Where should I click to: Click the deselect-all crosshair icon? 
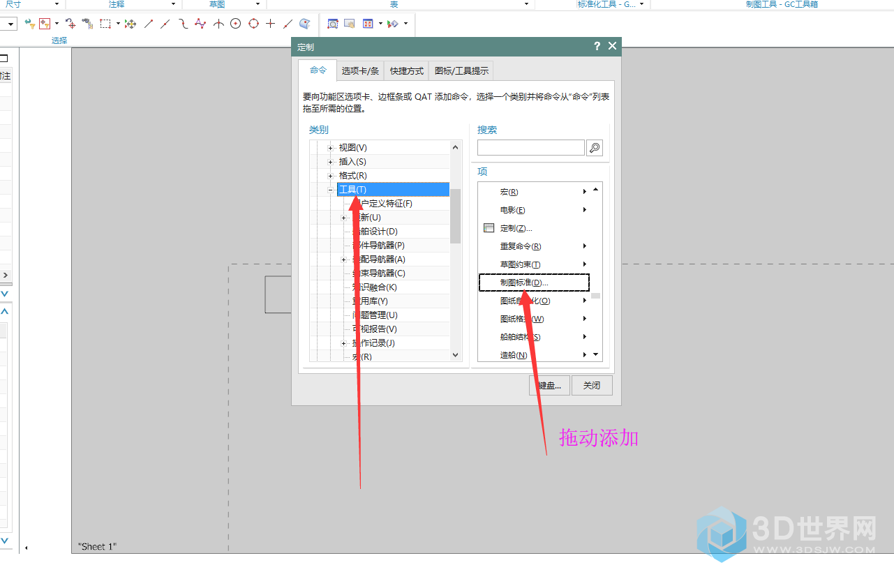(70, 24)
